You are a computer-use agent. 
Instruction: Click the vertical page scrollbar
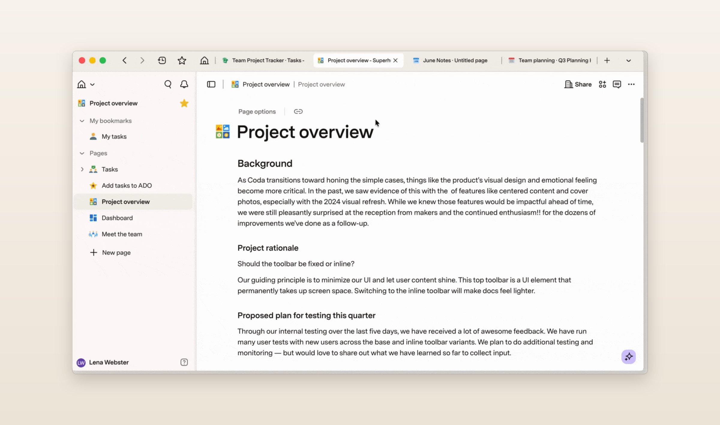[642, 120]
